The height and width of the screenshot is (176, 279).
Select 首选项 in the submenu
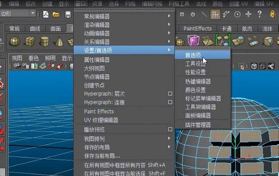tap(202, 55)
